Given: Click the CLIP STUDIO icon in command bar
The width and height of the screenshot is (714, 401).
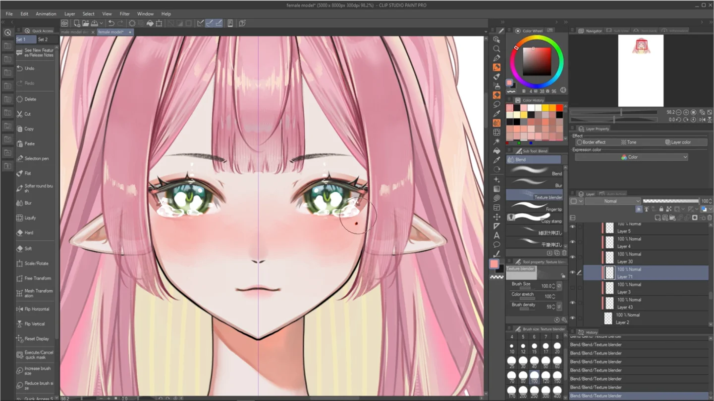Looking at the screenshot, I should [64, 23].
